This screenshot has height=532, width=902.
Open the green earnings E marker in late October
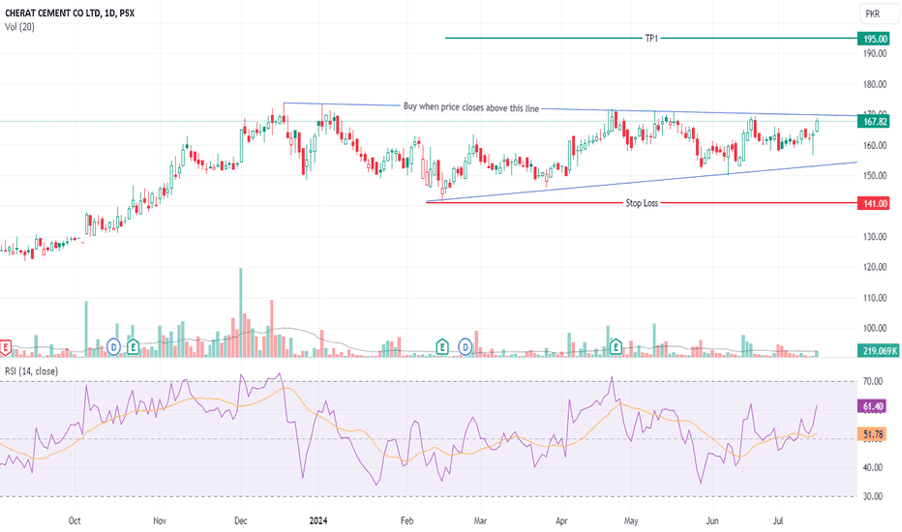133,347
